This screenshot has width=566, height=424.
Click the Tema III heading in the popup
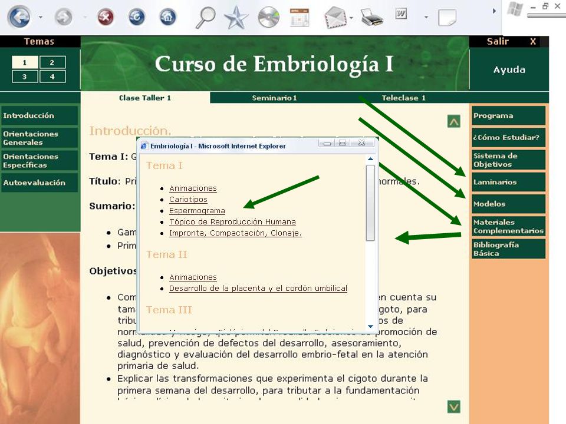(169, 310)
